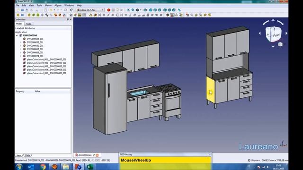Viewport: 303px width, 170px height.
Task: Click the A2plus solve constraints icon
Action: pyautogui.click(x=168, y=15)
